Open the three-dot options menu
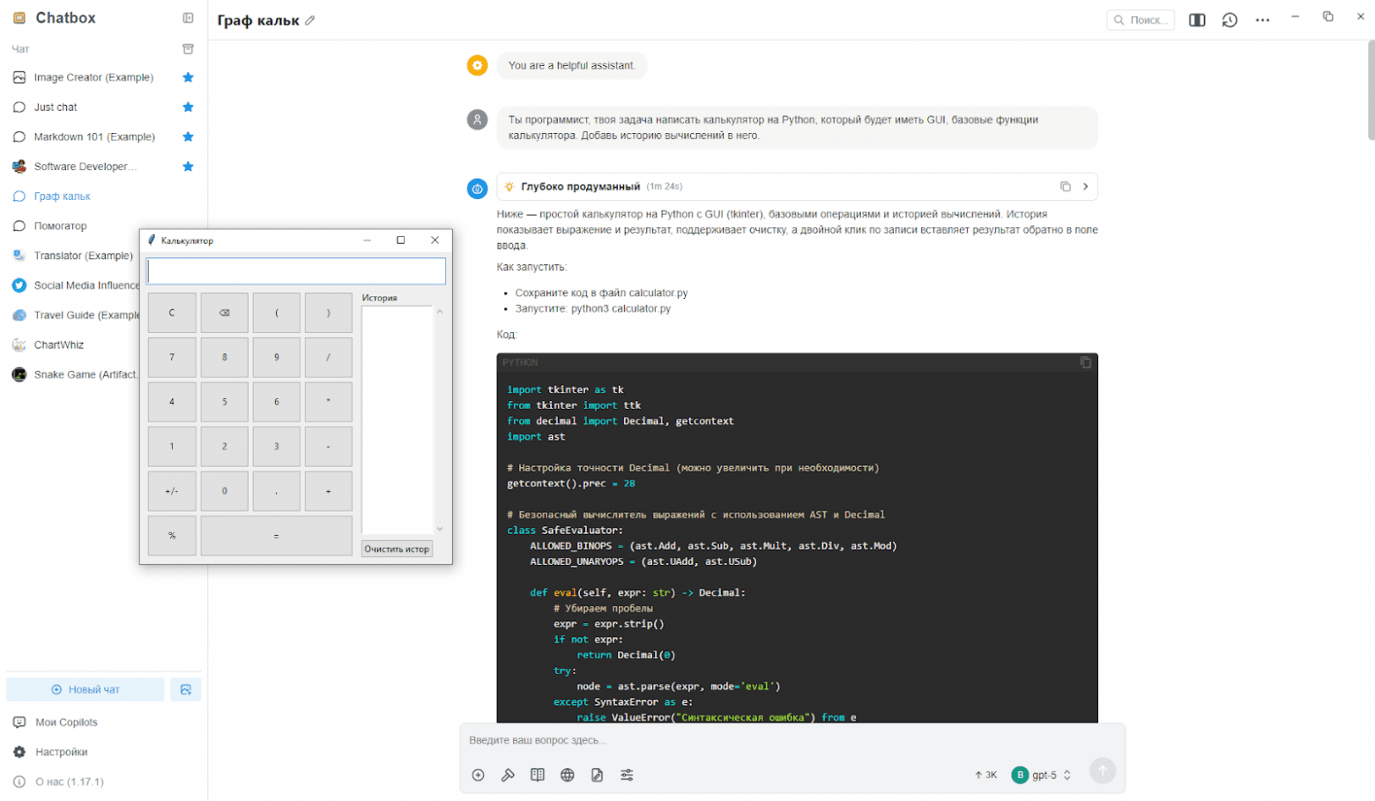Screen dimensions: 1375x801 [1262, 19]
